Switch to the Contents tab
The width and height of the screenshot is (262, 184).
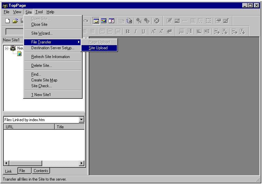click(x=41, y=171)
